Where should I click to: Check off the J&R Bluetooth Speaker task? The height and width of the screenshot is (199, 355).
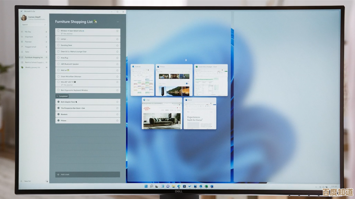pos(58,64)
